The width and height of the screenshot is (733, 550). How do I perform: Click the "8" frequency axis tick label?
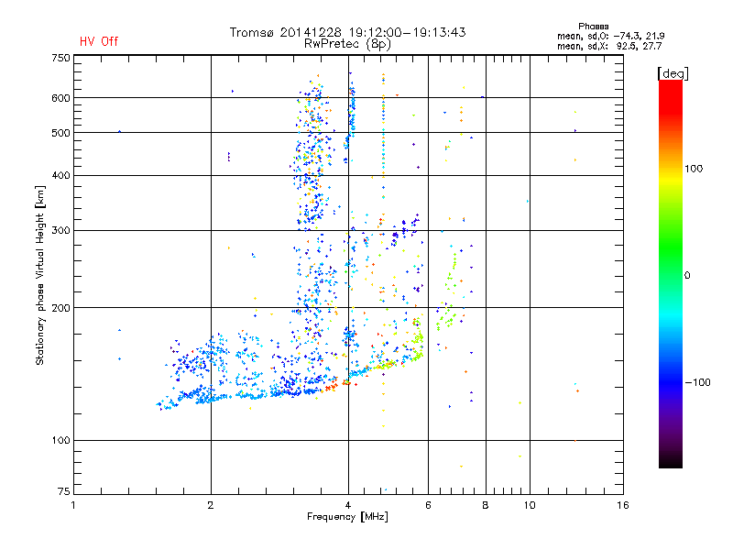pos(486,505)
